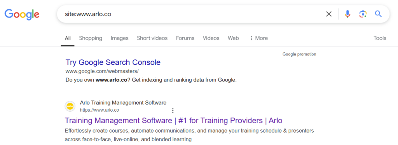398x145 pixels.
Task: Click inside the site:www.arlo.co search box
Action: [190, 14]
